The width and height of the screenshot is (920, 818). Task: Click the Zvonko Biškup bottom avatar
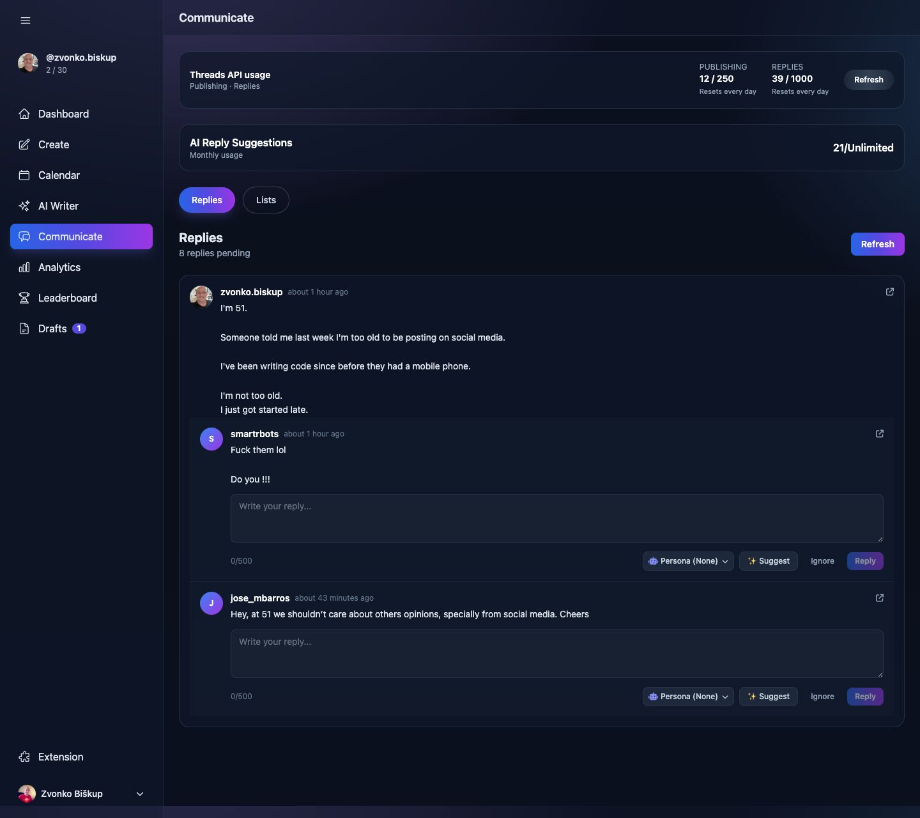click(x=27, y=794)
